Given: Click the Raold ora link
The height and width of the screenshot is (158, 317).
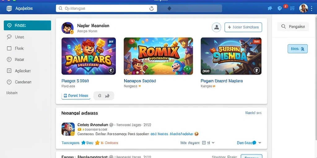Looking at the screenshot, I should (253, 113).
